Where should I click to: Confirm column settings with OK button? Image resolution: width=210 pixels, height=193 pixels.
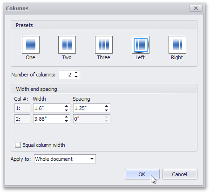(142, 174)
